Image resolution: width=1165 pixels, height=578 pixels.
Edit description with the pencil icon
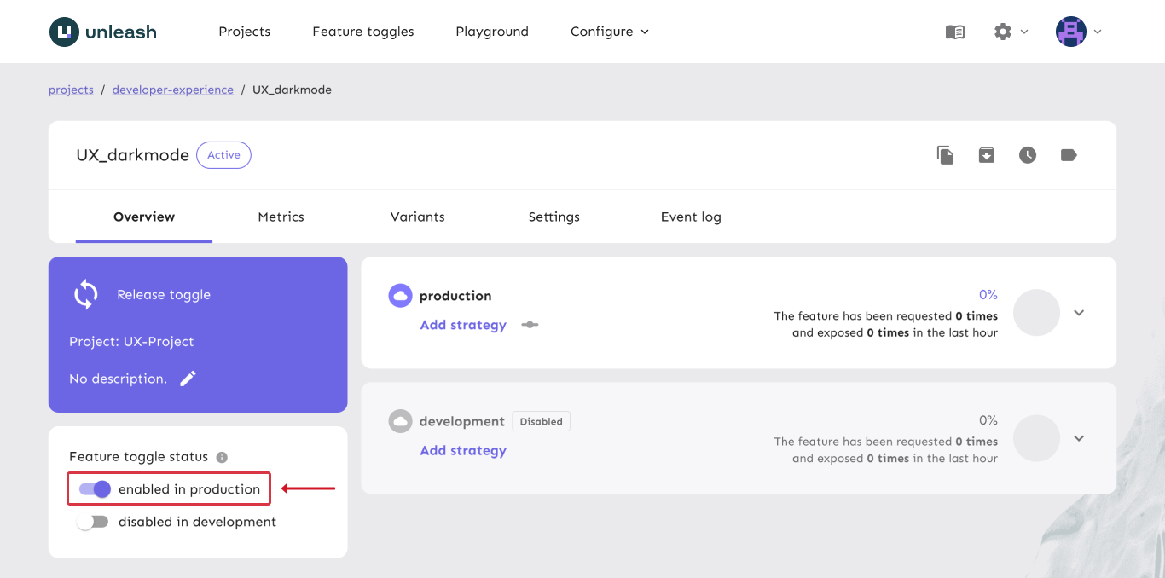pos(188,379)
